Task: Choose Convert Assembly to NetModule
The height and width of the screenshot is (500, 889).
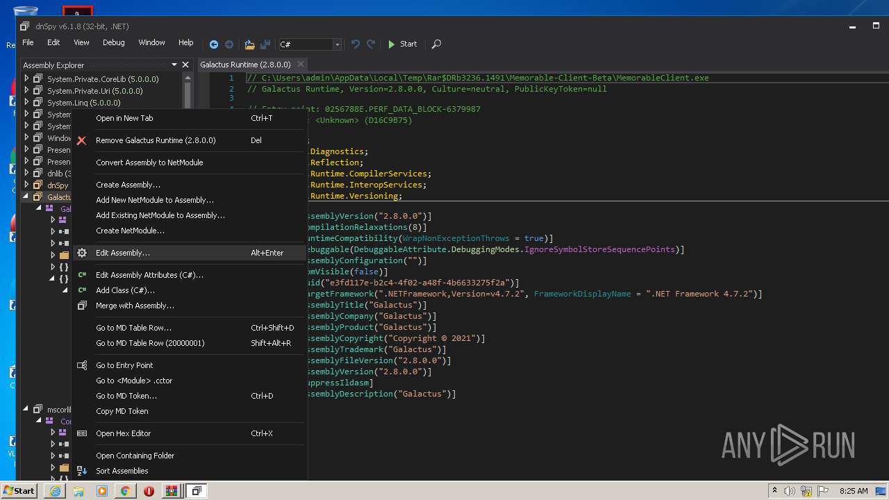Action: tap(190, 162)
